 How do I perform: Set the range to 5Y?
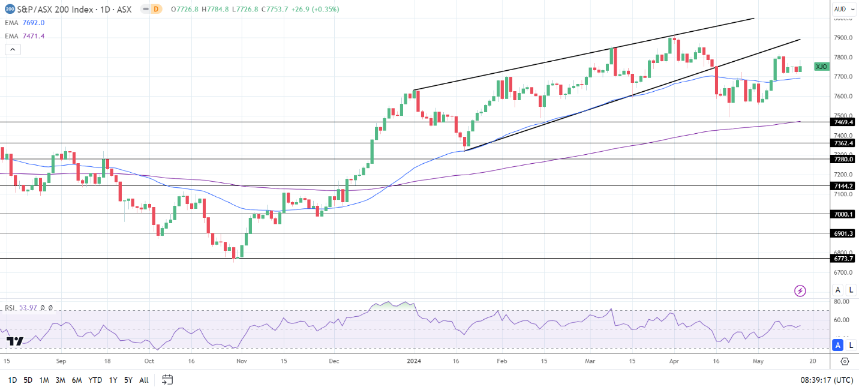pyautogui.click(x=128, y=380)
